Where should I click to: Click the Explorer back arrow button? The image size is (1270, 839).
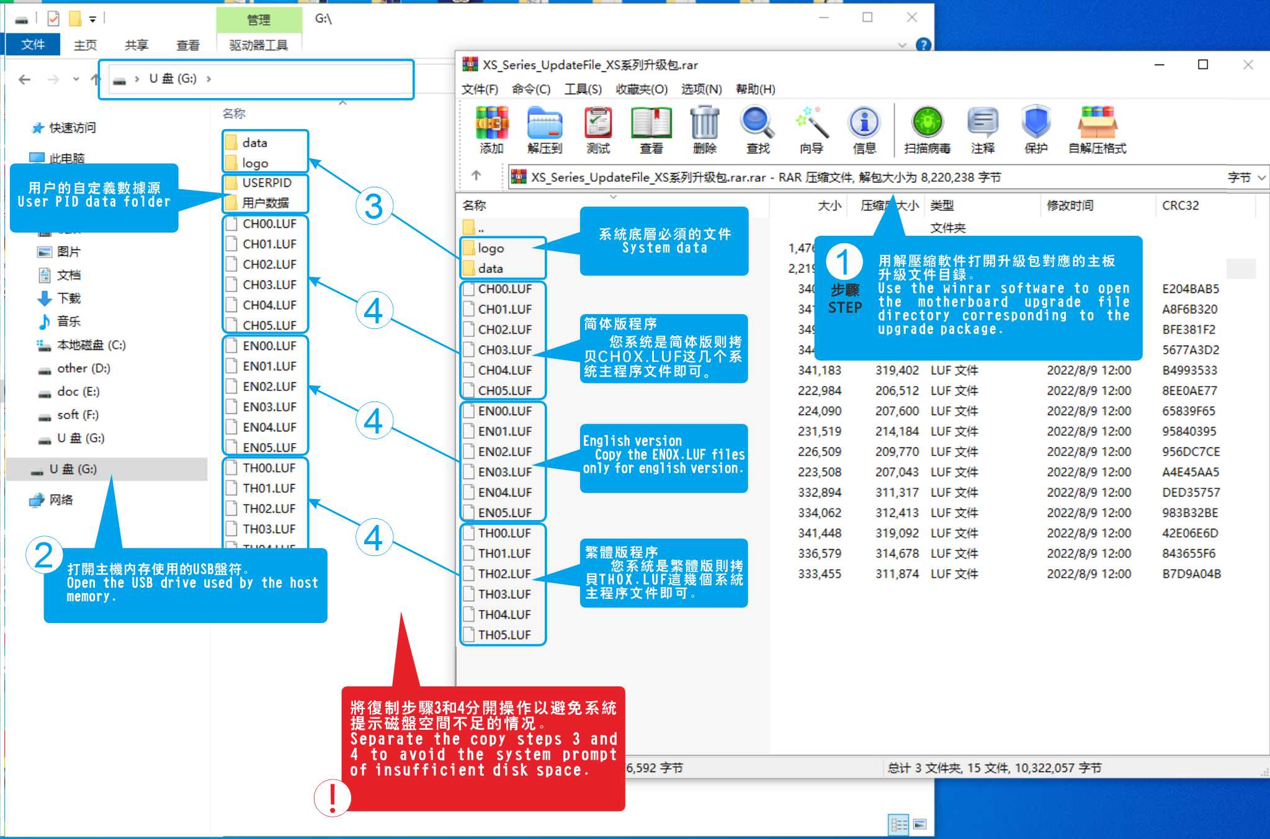tap(25, 79)
